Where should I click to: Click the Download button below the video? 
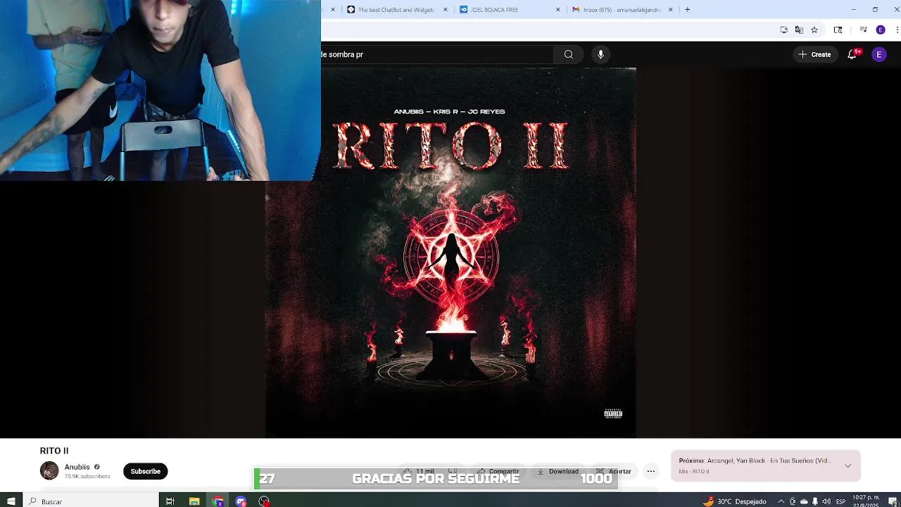tap(557, 471)
